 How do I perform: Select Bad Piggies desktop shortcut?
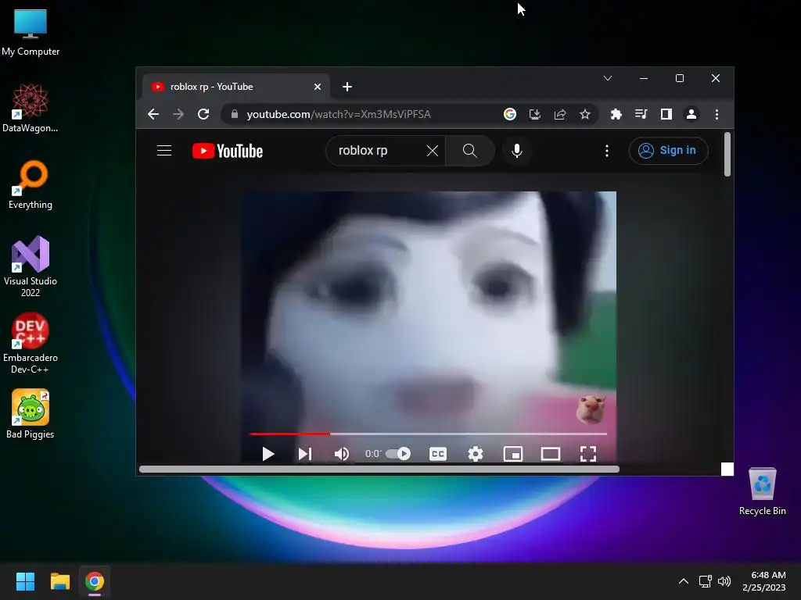click(x=31, y=414)
